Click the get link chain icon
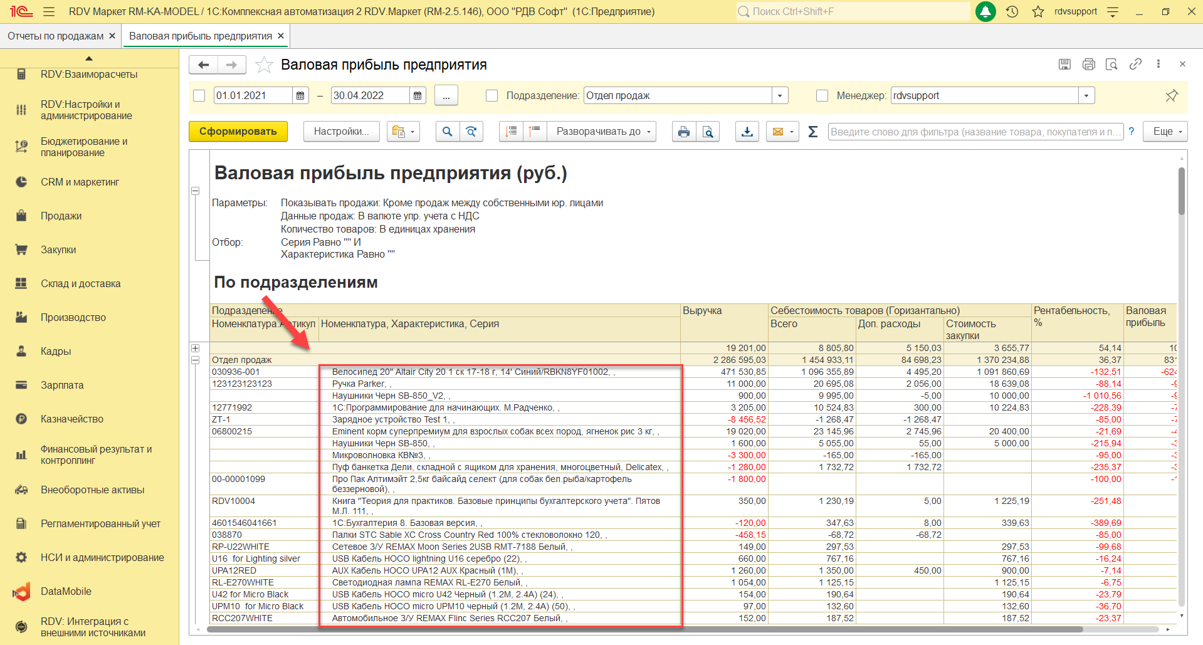The height and width of the screenshot is (645, 1203). (x=1135, y=64)
